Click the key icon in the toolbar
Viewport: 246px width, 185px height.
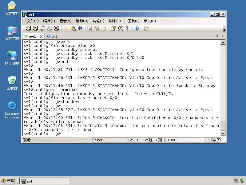point(127,28)
